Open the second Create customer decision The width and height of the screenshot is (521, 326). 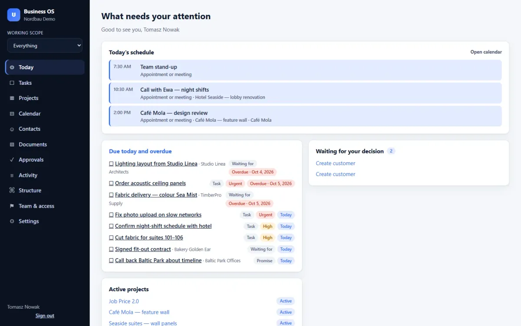pyautogui.click(x=335, y=174)
